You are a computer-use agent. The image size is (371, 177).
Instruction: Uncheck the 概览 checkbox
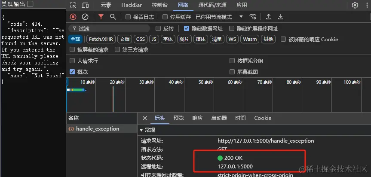click(x=72, y=72)
